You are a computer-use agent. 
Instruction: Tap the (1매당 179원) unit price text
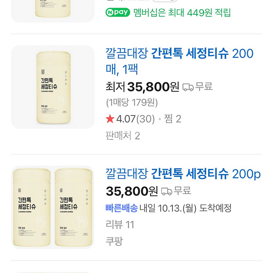pos(132,103)
